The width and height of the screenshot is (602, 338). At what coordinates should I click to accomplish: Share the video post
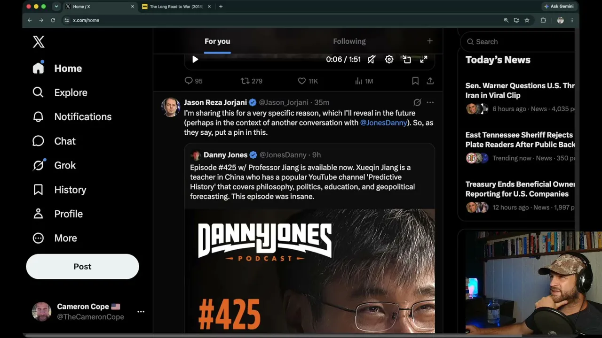coord(430,81)
